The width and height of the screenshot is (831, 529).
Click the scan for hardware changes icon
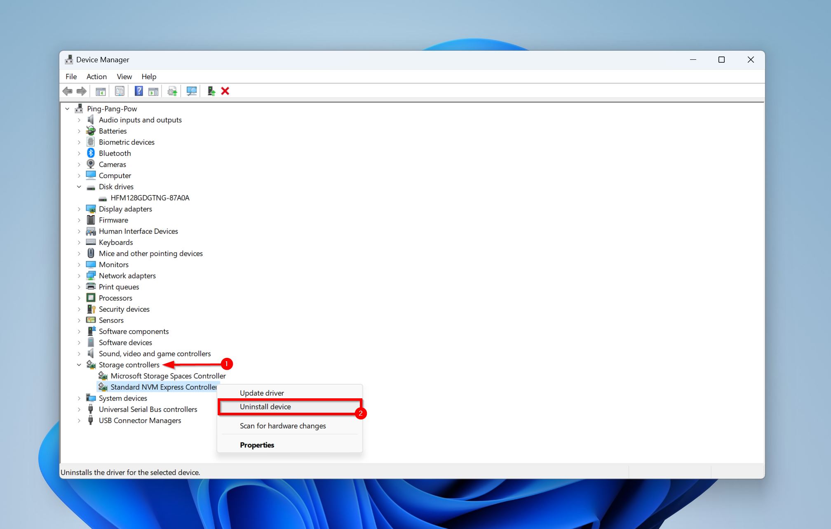pos(191,91)
